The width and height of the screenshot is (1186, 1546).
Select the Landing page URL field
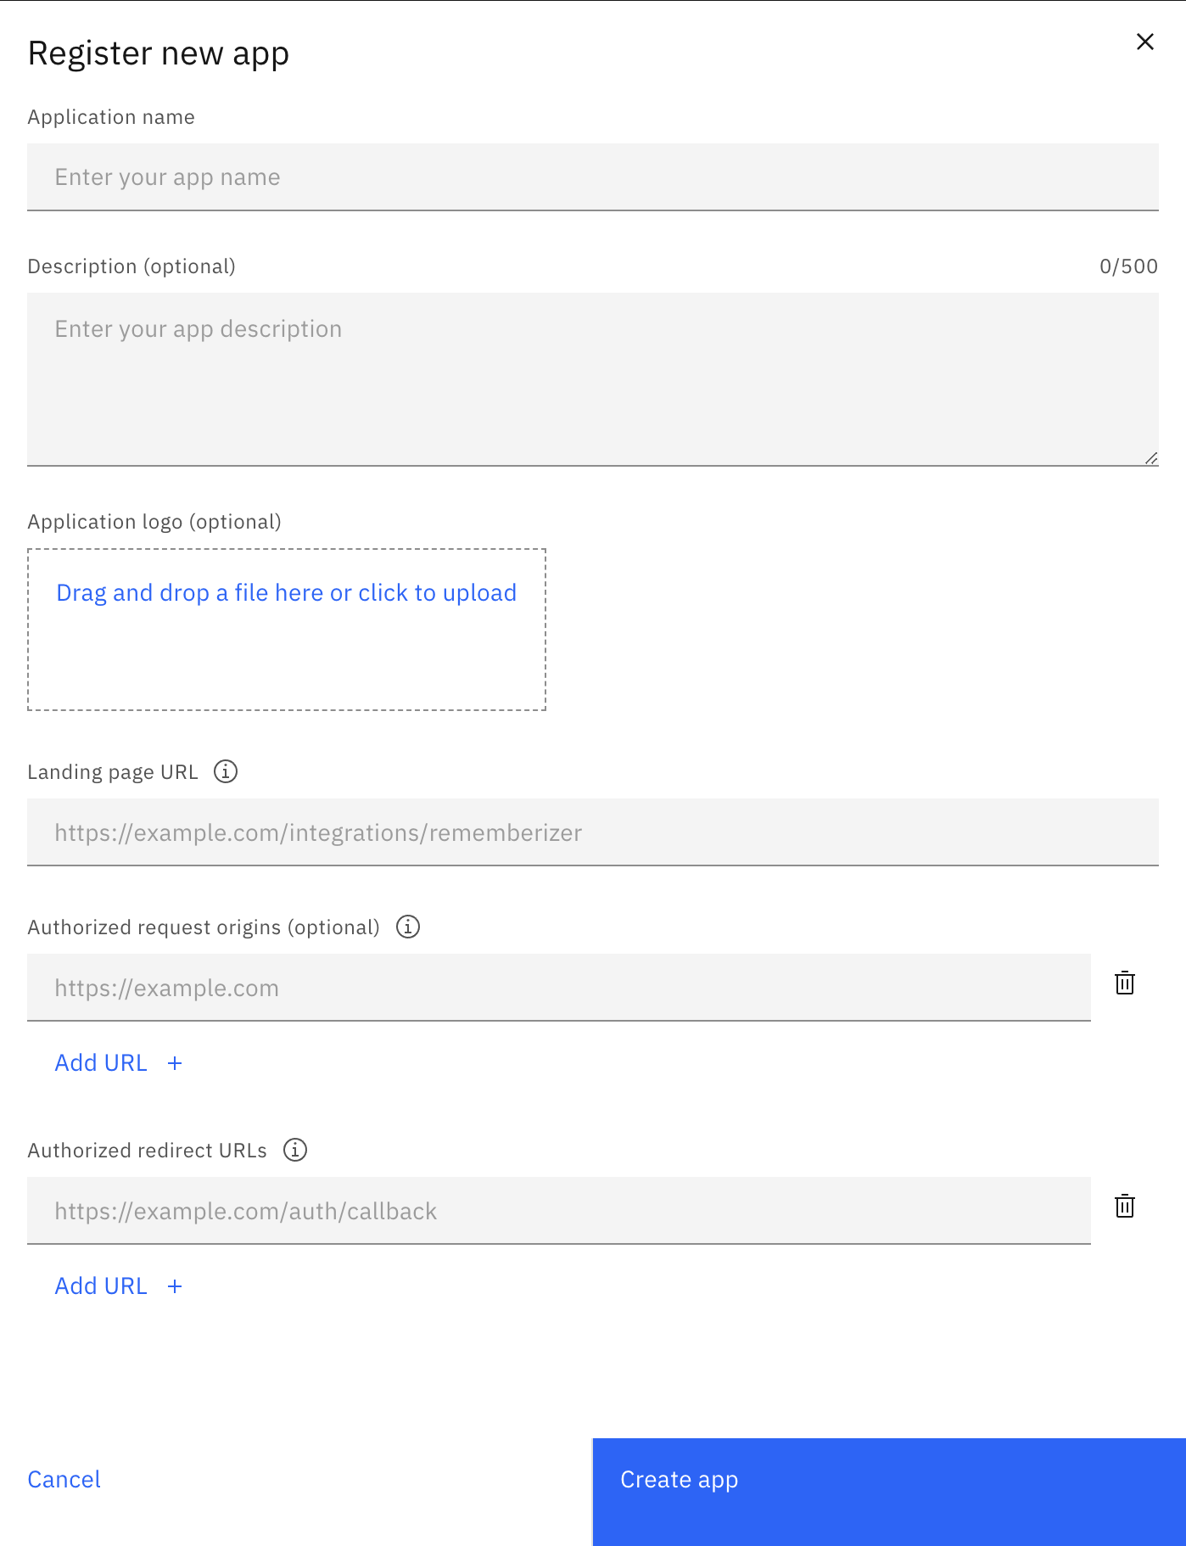click(x=593, y=832)
